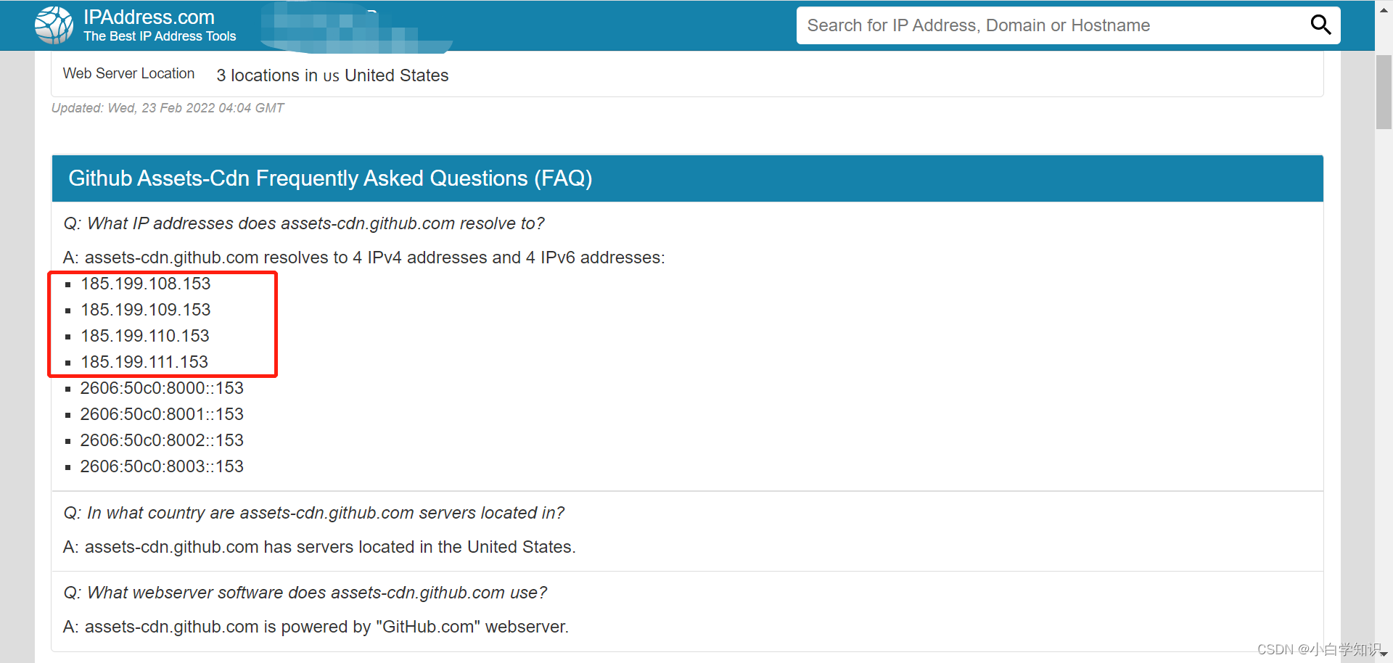Select IPv6 address 2606:50c0:8002::153

click(x=162, y=440)
